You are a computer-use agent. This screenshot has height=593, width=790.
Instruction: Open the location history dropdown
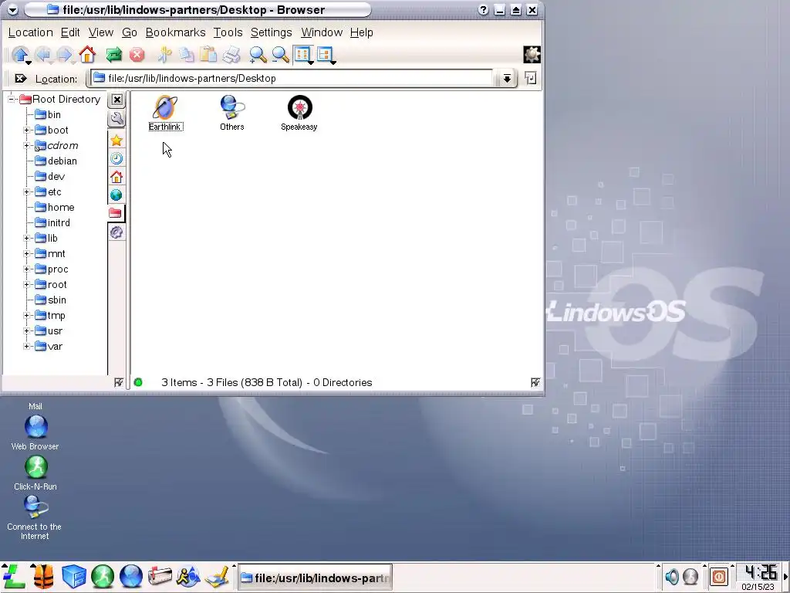[x=507, y=78]
